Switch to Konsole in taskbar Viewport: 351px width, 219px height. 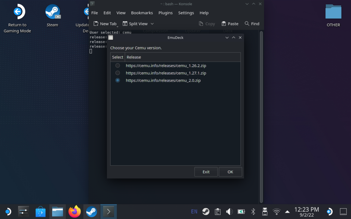tap(109, 211)
